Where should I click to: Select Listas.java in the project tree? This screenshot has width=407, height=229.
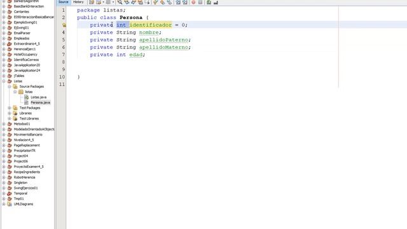coord(38,97)
